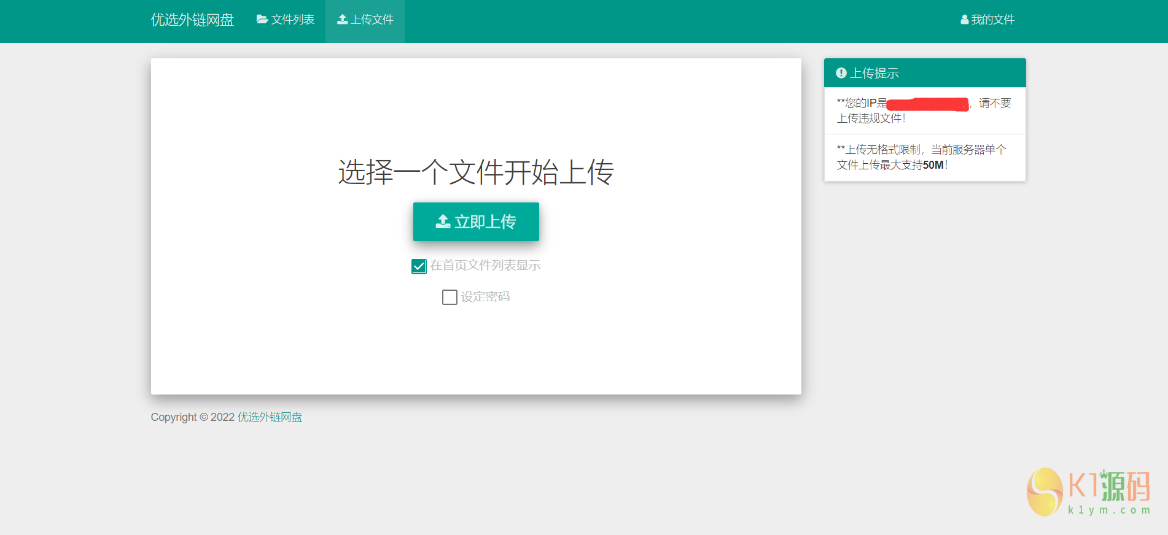Click the upload icon beside 上传文件
The height and width of the screenshot is (535, 1168).
[343, 20]
